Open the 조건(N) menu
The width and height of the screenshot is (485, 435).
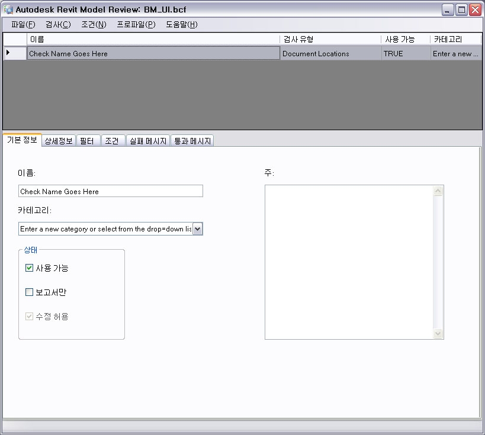point(94,24)
